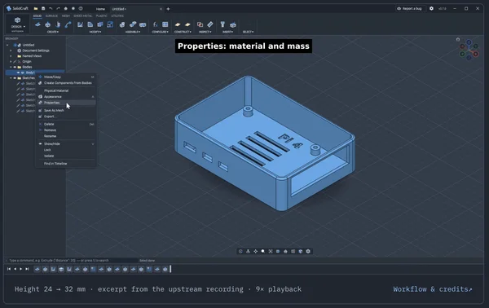Open the Workflow & credits link

pyautogui.click(x=433, y=289)
